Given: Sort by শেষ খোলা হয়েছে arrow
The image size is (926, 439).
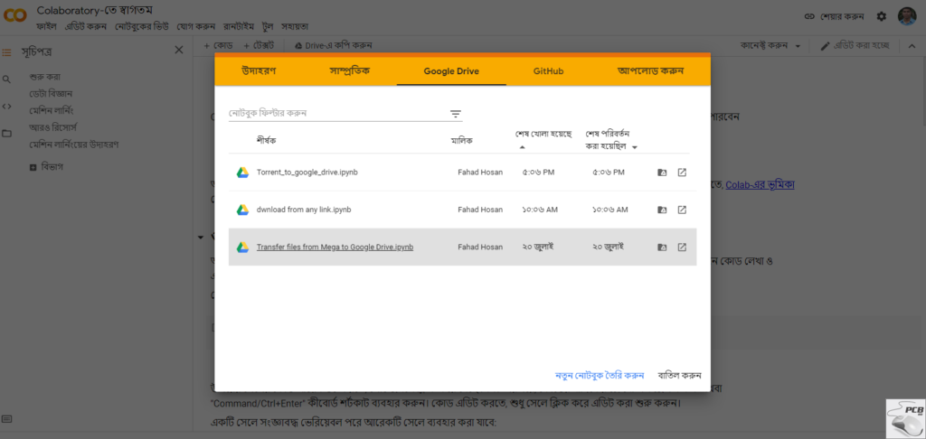Looking at the screenshot, I should (x=522, y=147).
